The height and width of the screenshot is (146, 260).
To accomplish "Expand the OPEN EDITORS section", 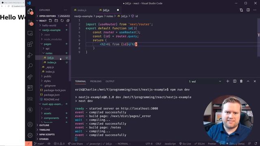I will tap(53, 16).
